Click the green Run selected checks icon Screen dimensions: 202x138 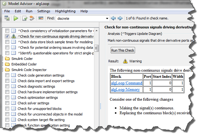coord(16,18)
